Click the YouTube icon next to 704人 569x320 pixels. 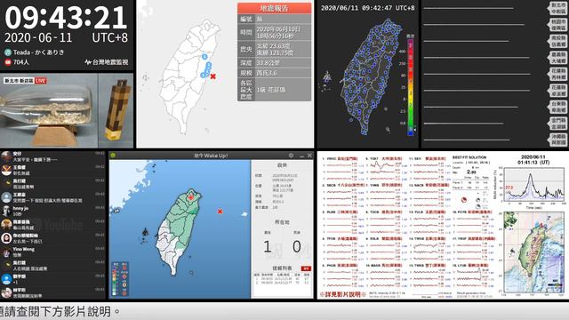pos(8,62)
